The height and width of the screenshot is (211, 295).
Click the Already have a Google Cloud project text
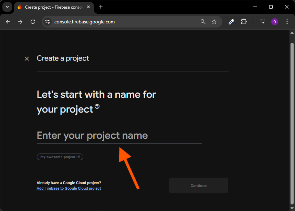[x=69, y=183]
